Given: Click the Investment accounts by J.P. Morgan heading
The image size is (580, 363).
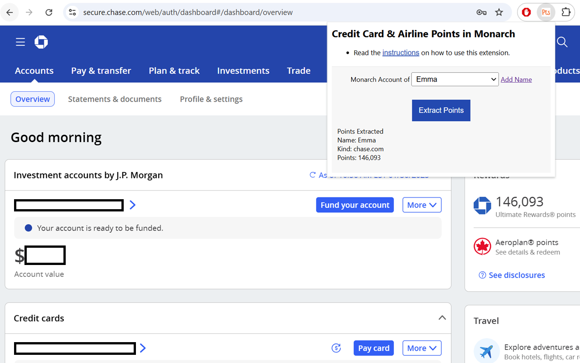Looking at the screenshot, I should (x=88, y=175).
